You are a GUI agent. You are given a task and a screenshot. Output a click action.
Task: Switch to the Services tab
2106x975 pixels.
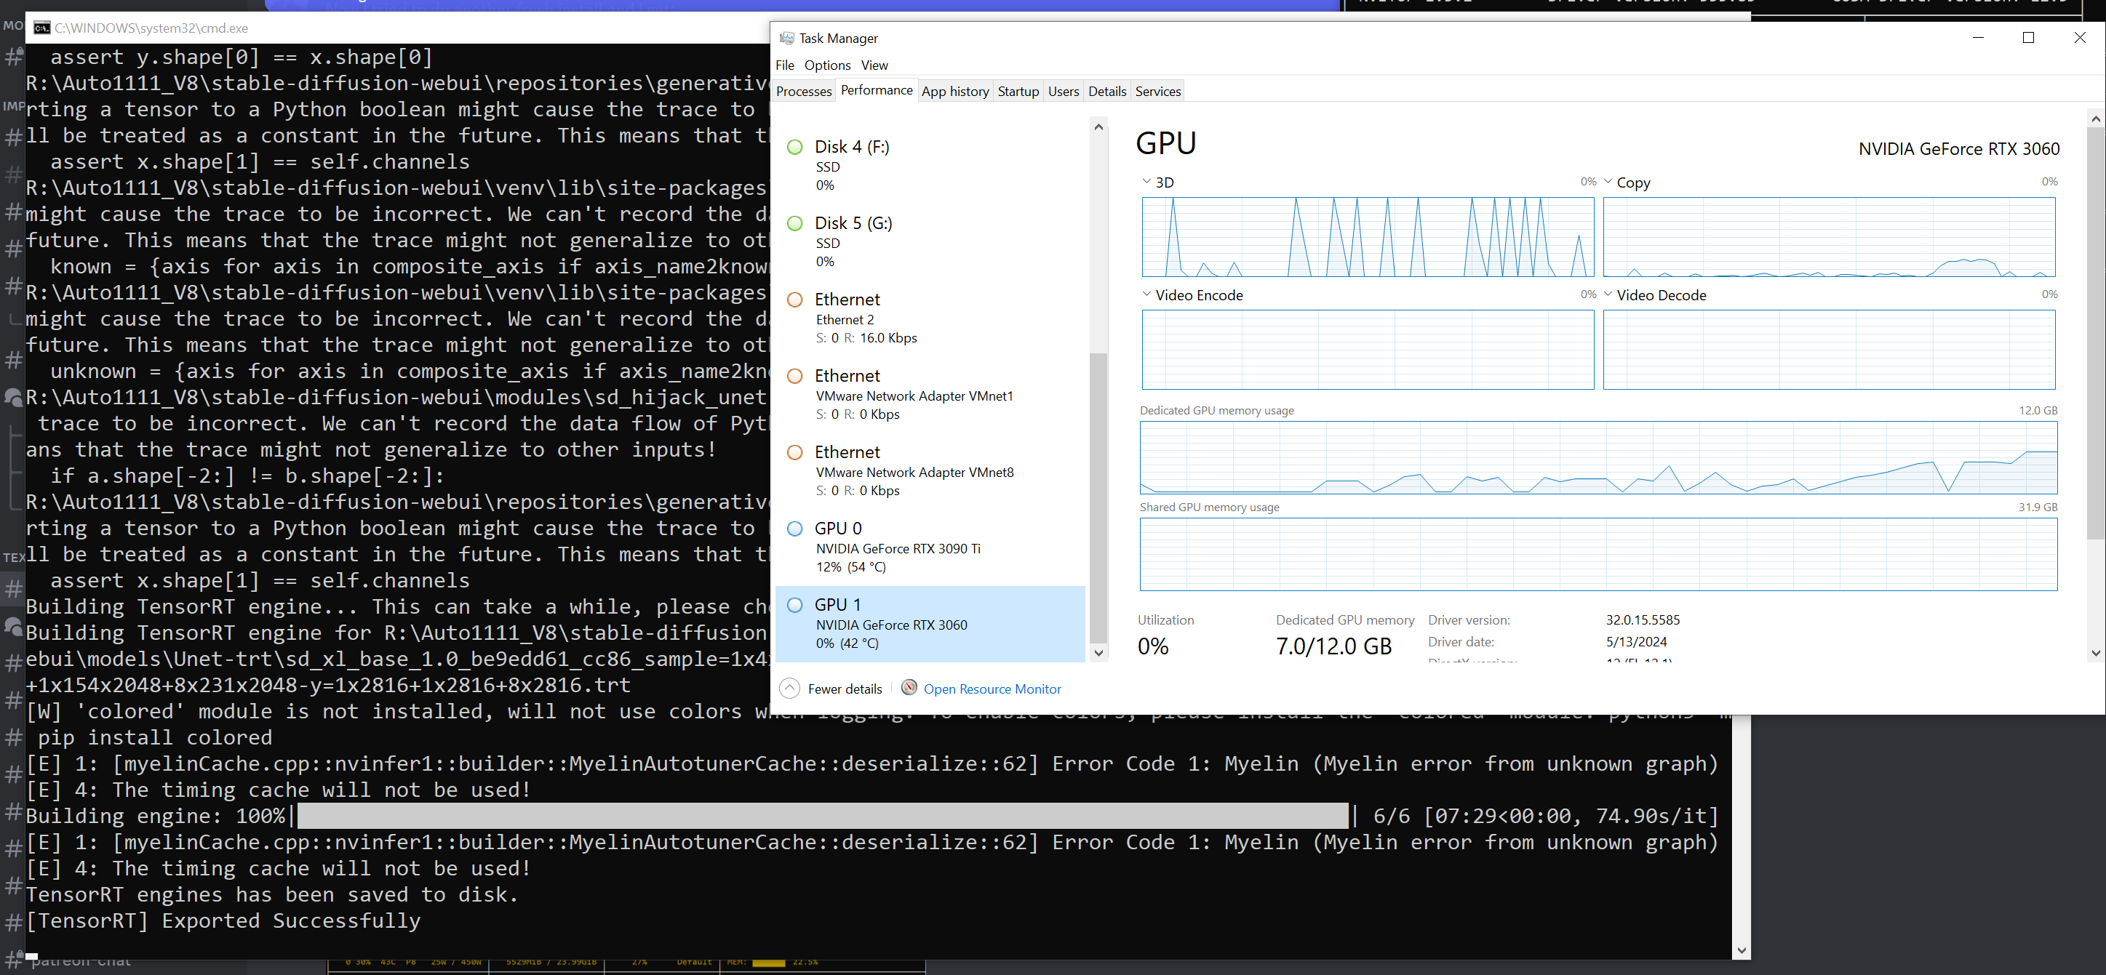[1157, 91]
